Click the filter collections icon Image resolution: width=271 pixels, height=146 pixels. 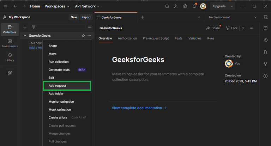(34, 27)
